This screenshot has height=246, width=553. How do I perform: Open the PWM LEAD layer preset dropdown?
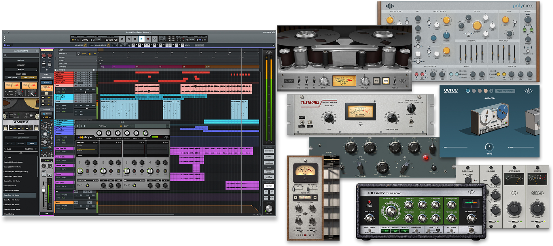click(87, 143)
